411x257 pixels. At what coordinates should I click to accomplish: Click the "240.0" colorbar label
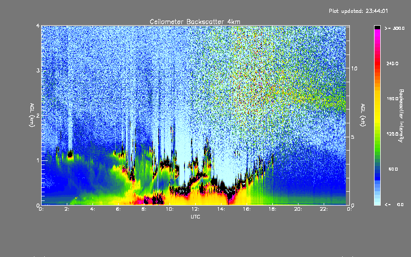[393, 63]
